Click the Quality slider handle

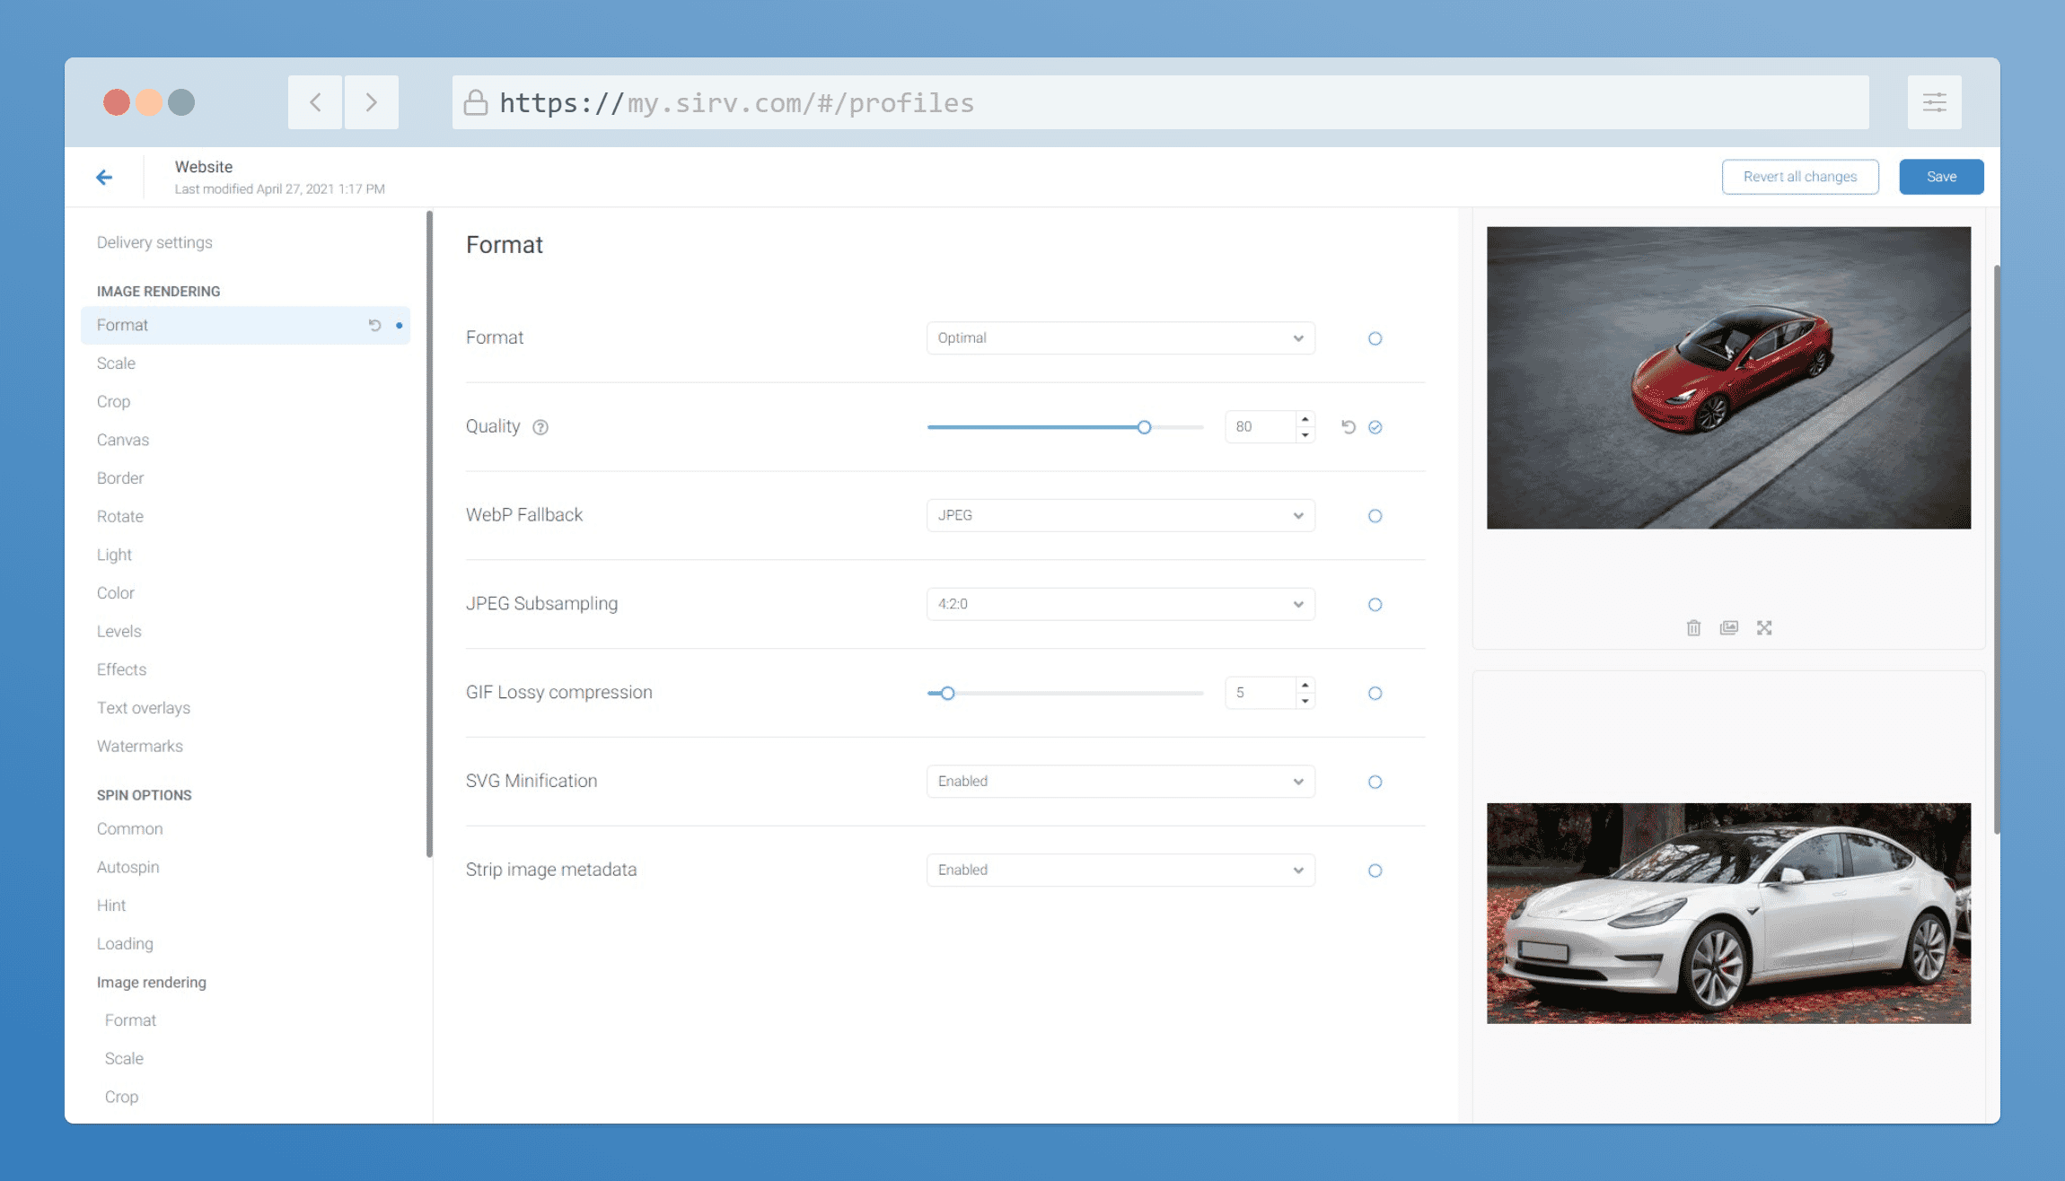click(x=1144, y=427)
